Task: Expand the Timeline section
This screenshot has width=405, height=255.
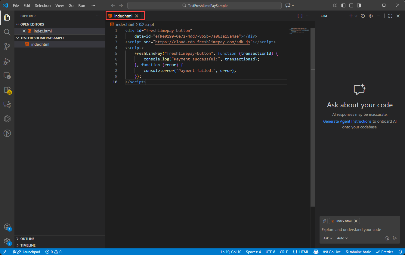Action: [x=28, y=245]
